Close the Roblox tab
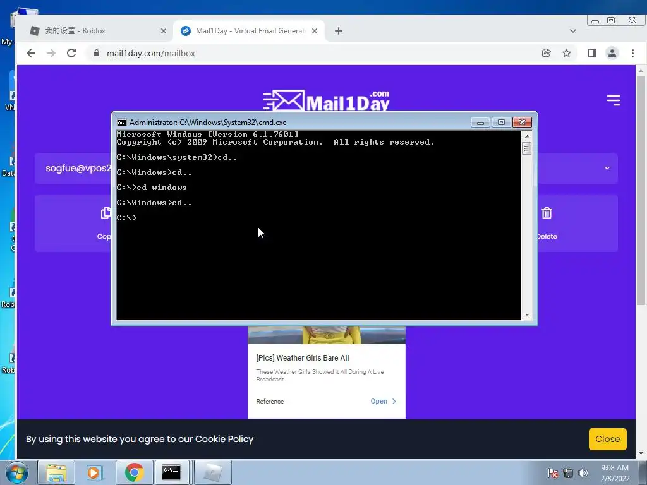 (x=164, y=31)
